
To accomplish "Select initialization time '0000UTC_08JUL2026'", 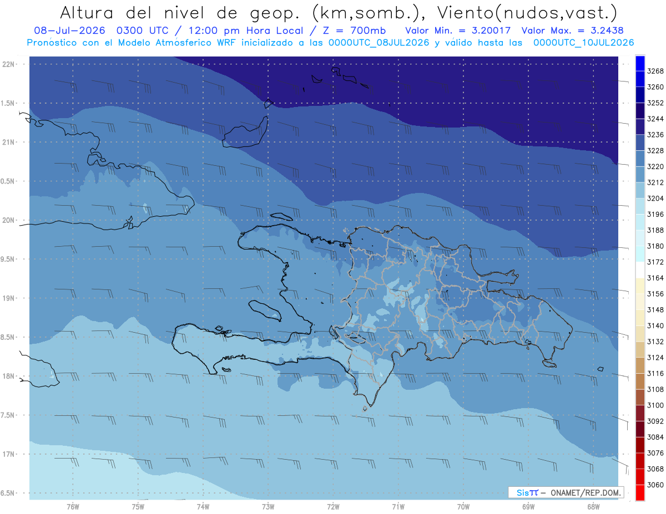I will [x=379, y=43].
